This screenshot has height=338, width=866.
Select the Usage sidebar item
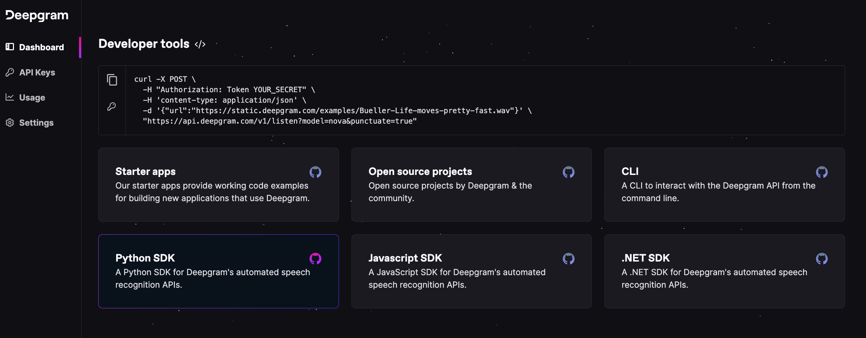(32, 97)
